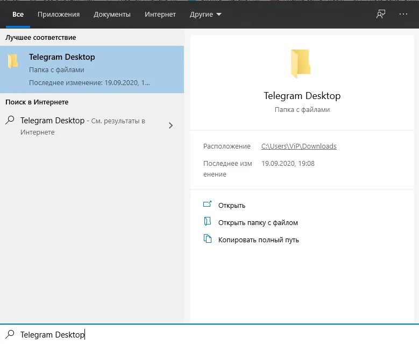Click the feedback person icon
This screenshot has width=419, height=344.
(381, 14)
